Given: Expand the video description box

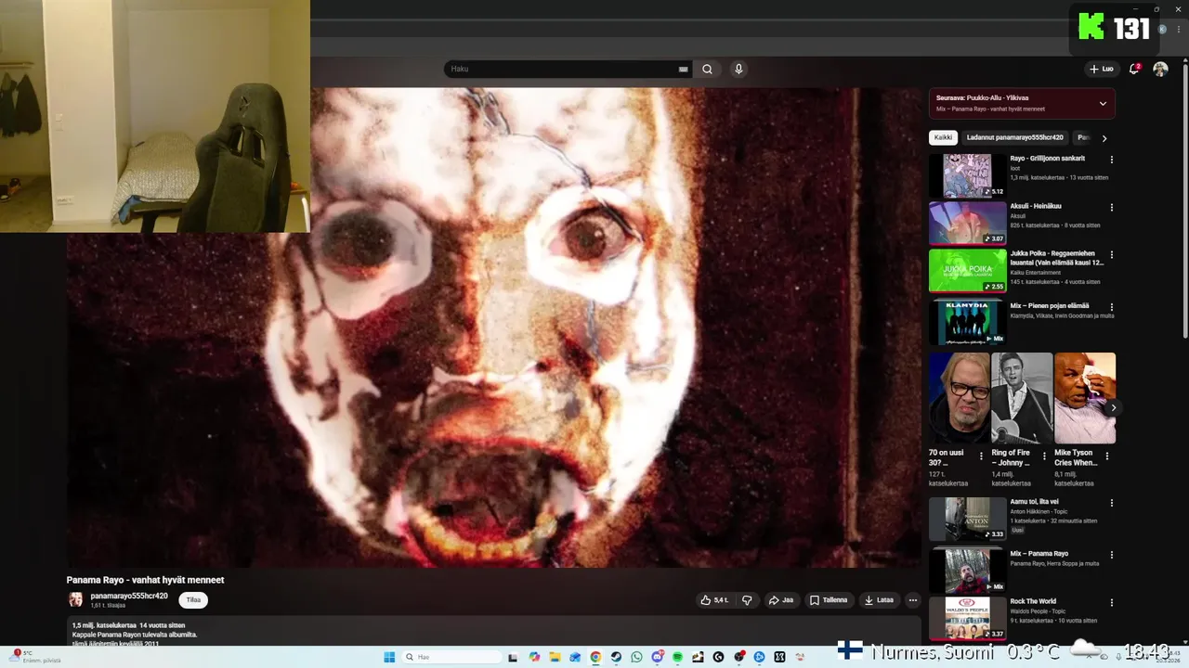Looking at the screenshot, I should pos(494,631).
